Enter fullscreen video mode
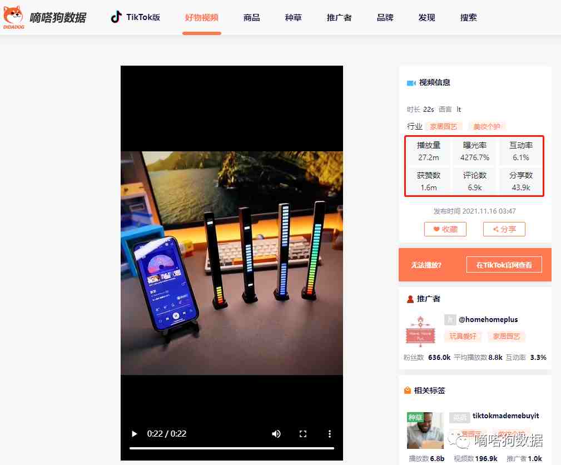The height and width of the screenshot is (465, 561). point(303,434)
